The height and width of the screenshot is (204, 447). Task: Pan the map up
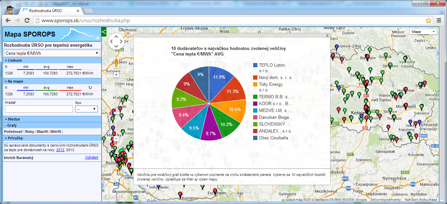116,36
